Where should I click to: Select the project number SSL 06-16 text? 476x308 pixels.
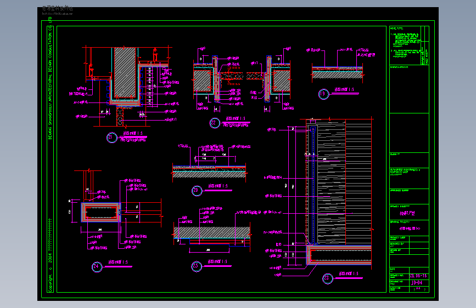click(x=418, y=276)
